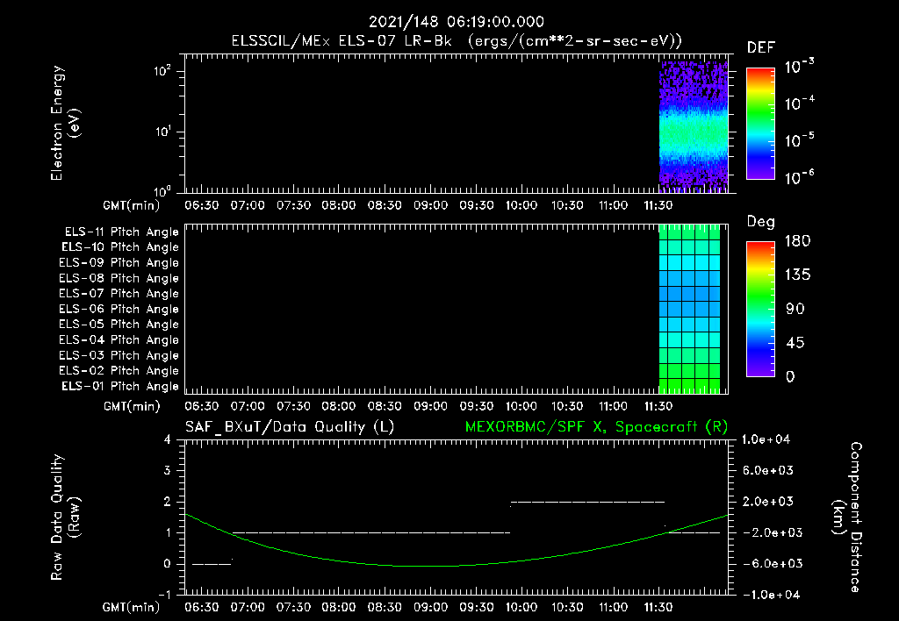Screen dimensions: 899x621
Task: Click the 10^0 tick on the energy axis
Action: (x=162, y=190)
